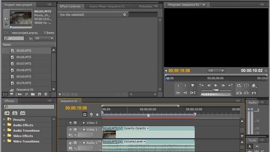
Task: Click the Project panel search field
Action: click(x=14, y=38)
